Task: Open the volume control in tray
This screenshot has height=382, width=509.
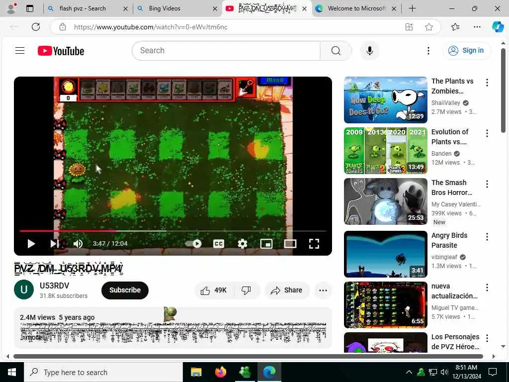Action: click(444, 372)
